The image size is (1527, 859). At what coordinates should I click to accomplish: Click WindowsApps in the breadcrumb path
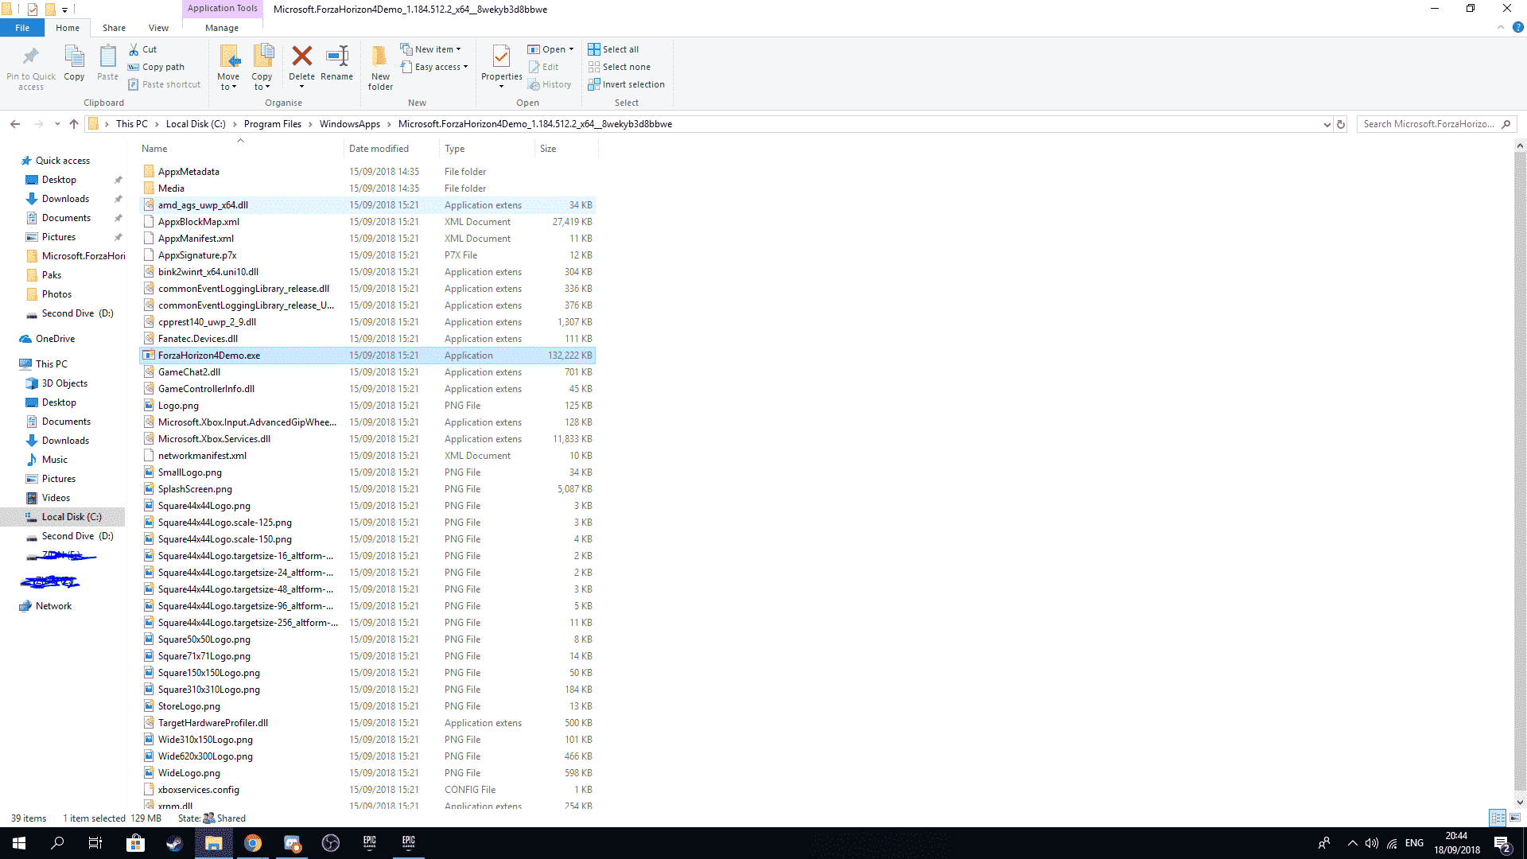[350, 124]
